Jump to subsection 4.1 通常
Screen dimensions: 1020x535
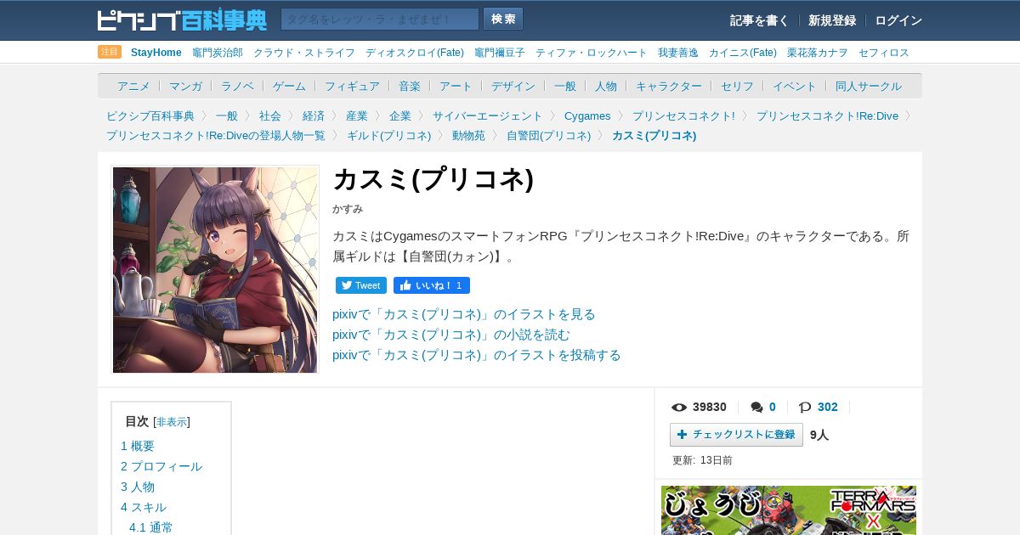[151, 527]
